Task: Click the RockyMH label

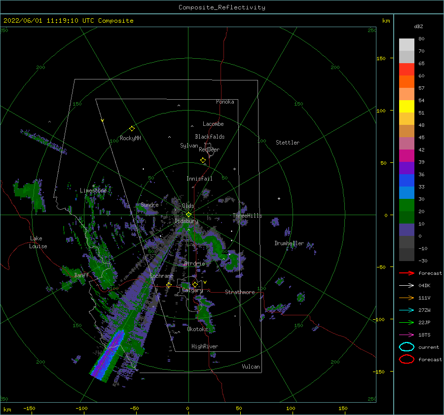Action: click(x=130, y=138)
